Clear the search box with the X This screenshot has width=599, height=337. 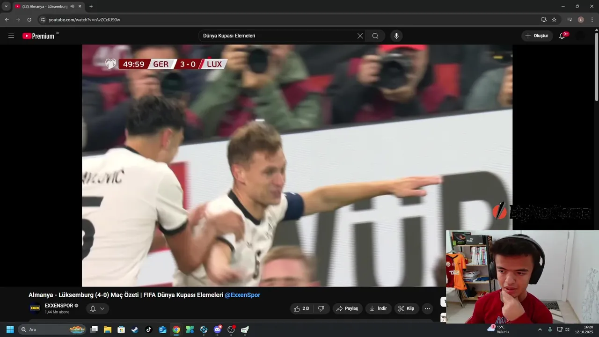(x=360, y=36)
